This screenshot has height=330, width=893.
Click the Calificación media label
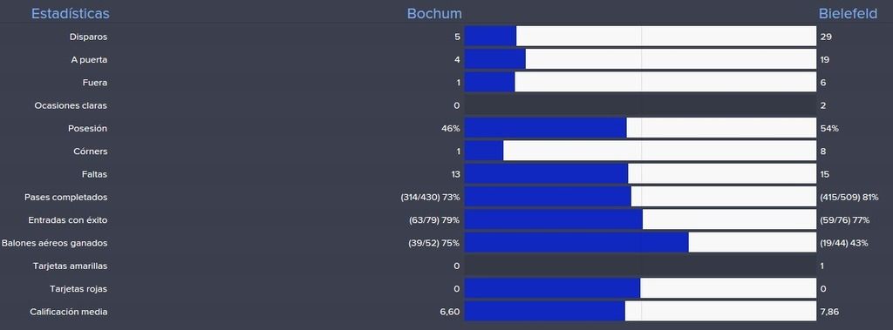point(68,312)
